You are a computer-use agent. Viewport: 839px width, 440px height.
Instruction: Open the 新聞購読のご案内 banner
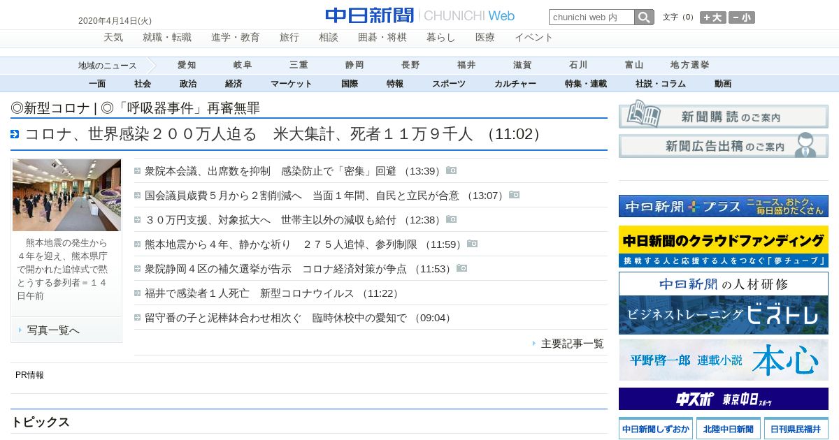click(724, 115)
